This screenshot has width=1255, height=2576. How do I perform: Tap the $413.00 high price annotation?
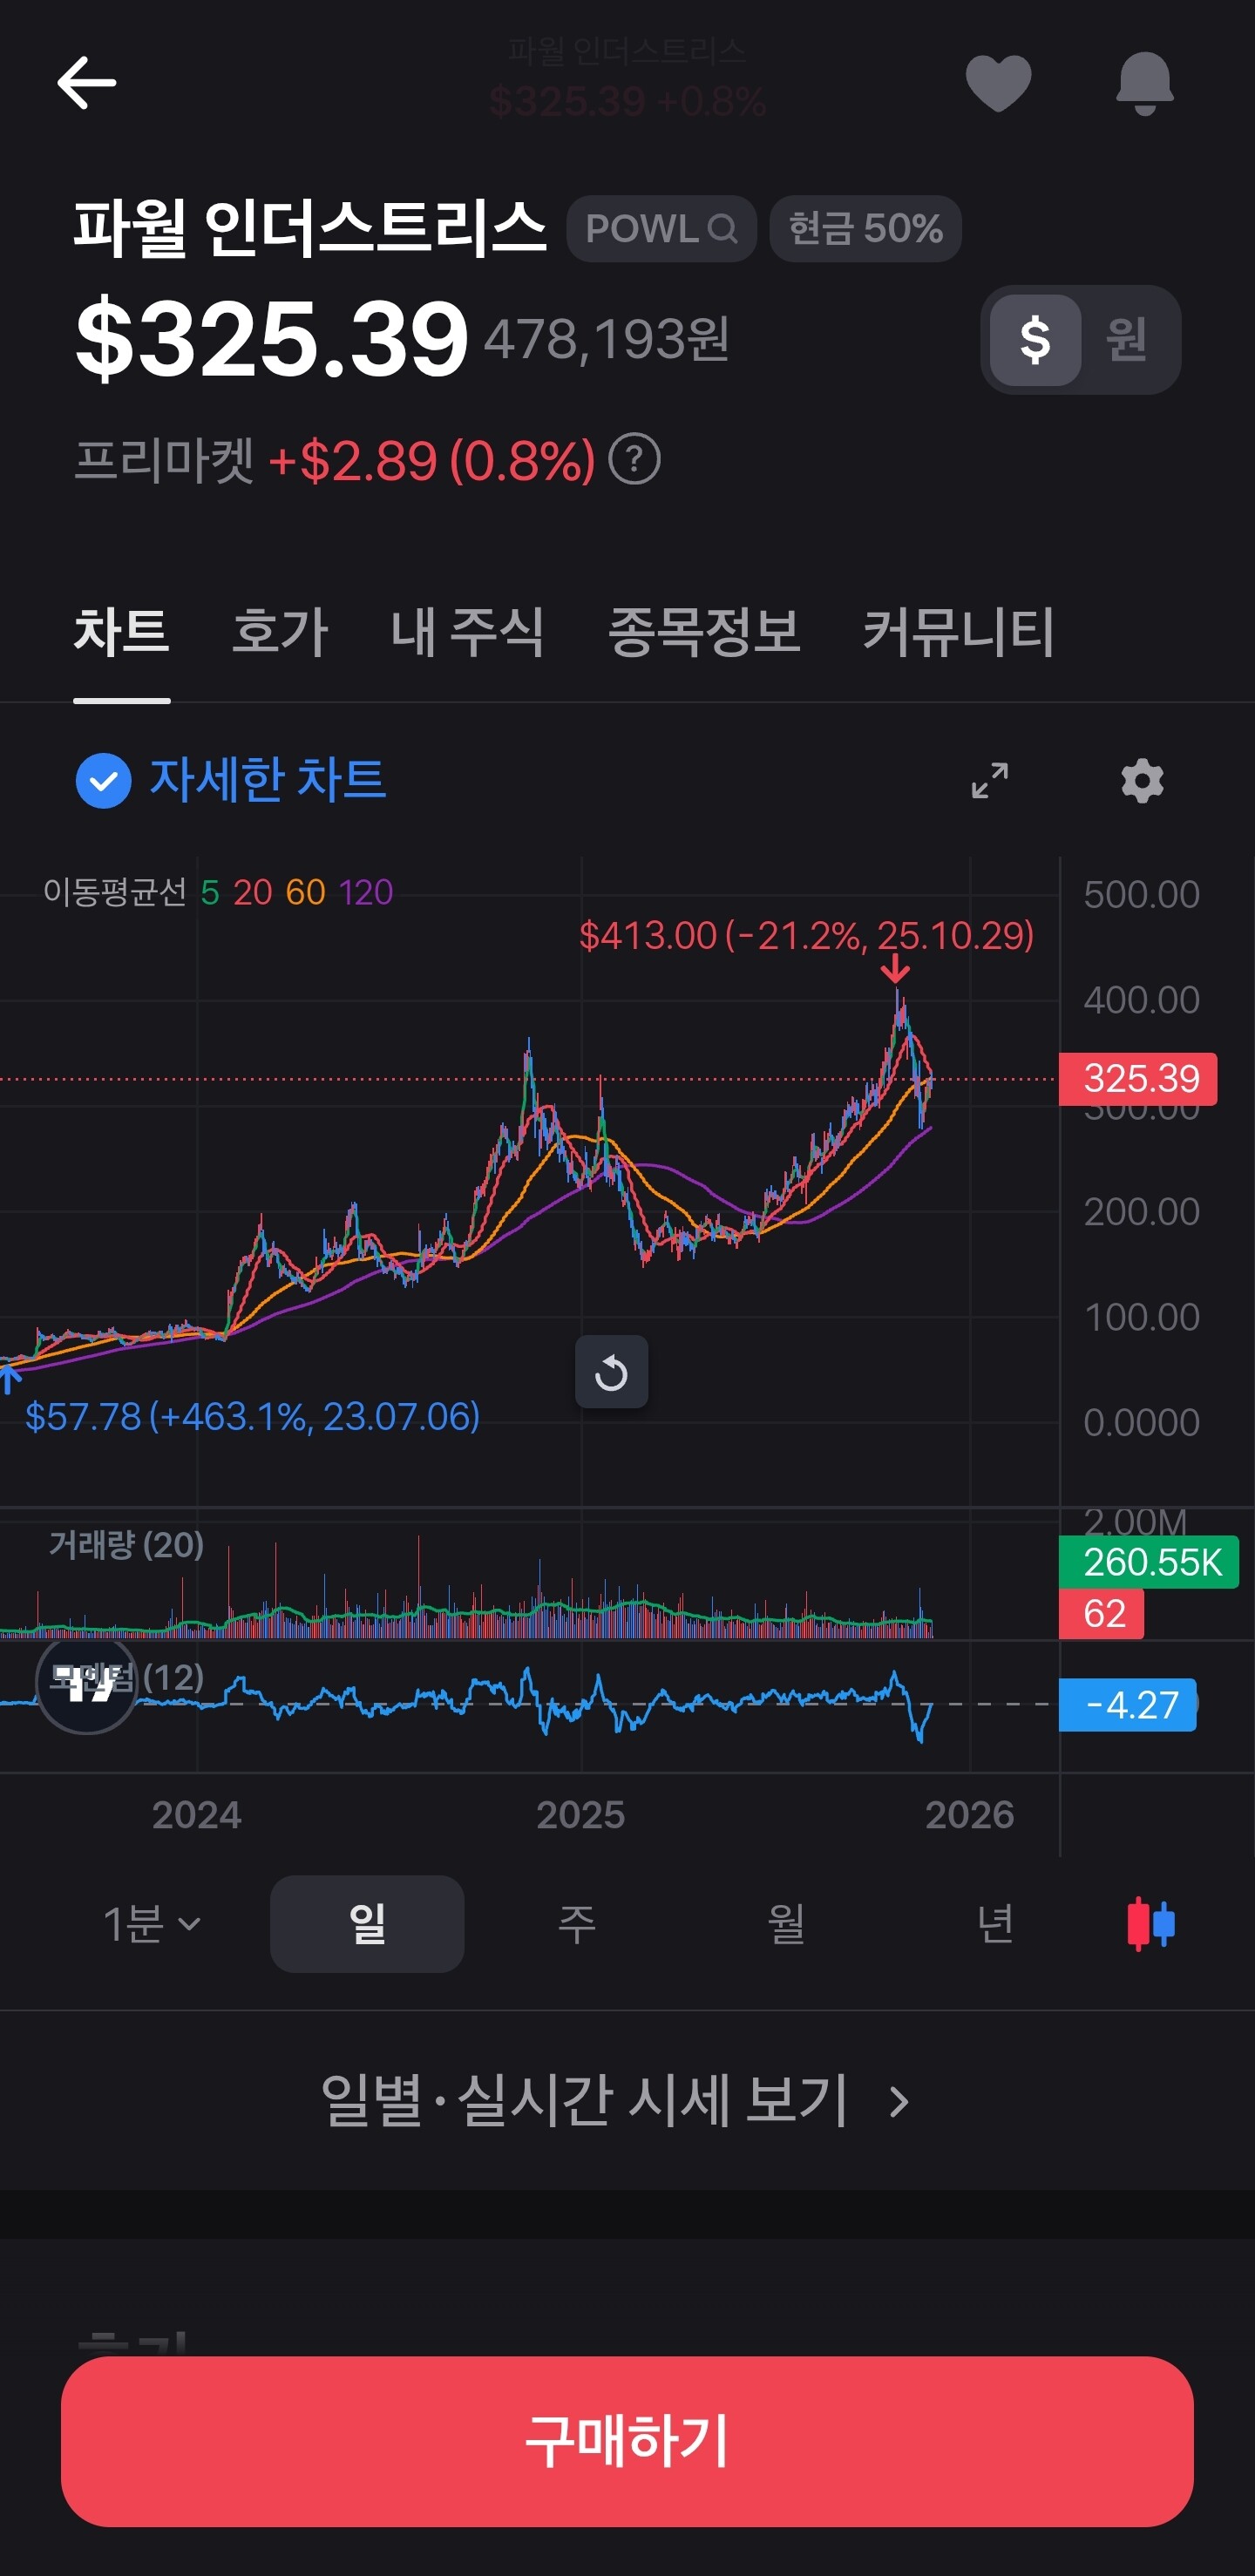tap(806, 936)
